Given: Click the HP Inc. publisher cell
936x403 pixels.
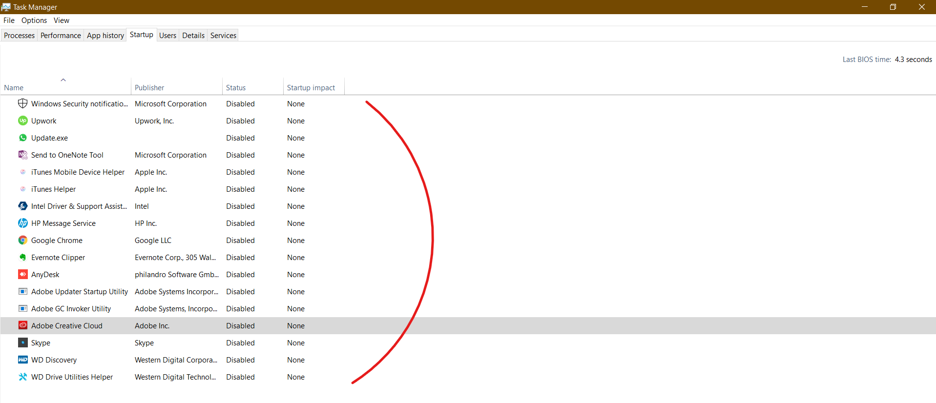Looking at the screenshot, I should coord(146,223).
